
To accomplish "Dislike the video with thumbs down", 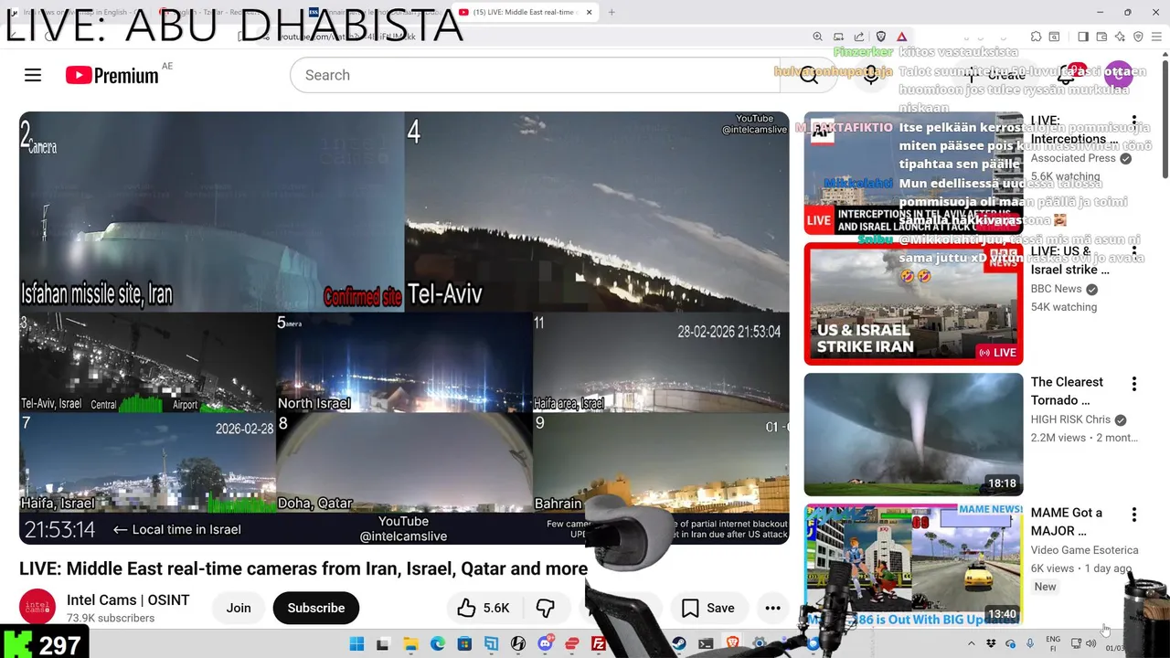I will coord(546,608).
